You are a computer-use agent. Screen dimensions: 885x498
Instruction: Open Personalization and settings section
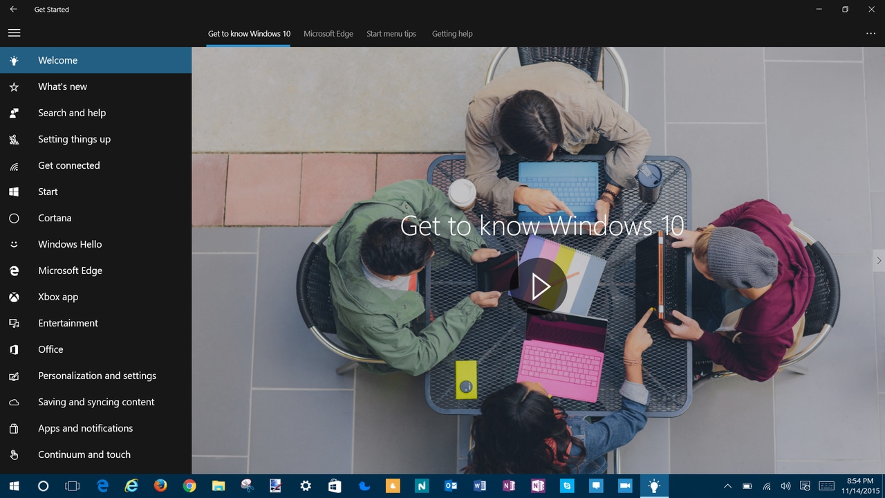[x=95, y=376]
